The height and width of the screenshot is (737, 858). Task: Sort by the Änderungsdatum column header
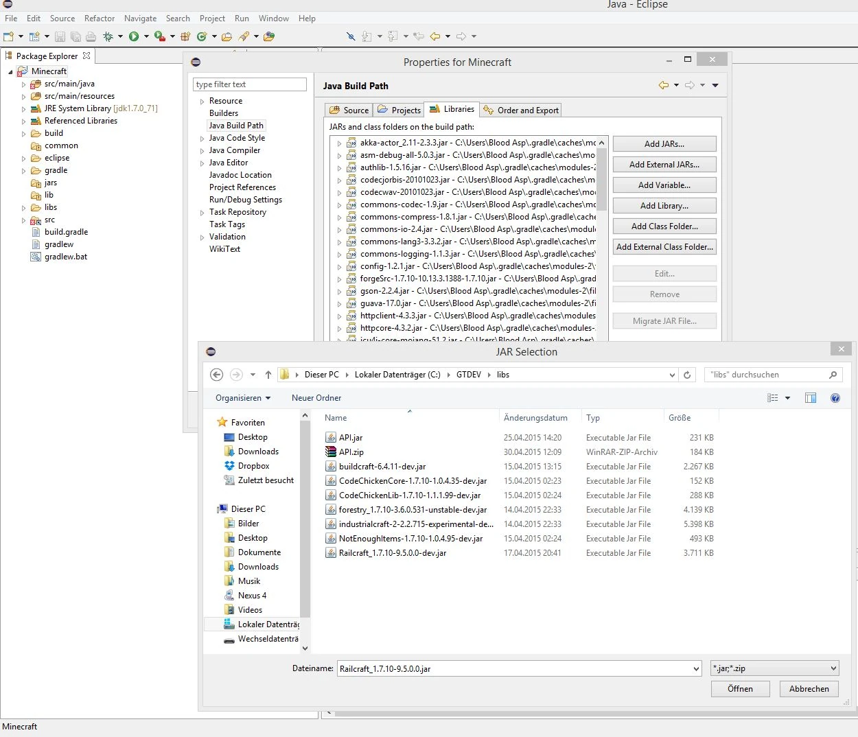[x=535, y=418]
